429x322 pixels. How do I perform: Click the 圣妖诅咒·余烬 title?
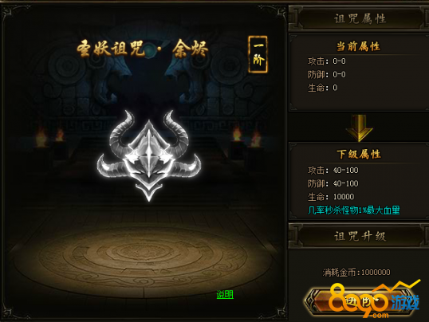(x=143, y=49)
